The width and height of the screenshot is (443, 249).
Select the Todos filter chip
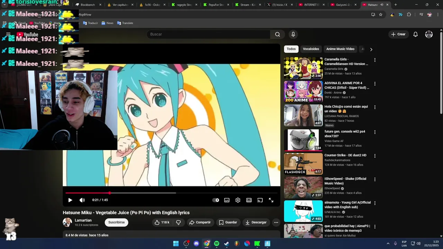pos(291,49)
